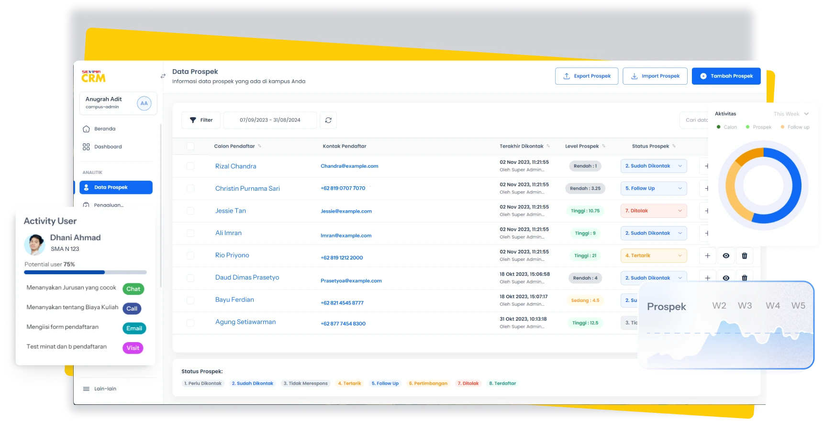Tick the checkbox for Agung Setiawarman

[x=190, y=323]
